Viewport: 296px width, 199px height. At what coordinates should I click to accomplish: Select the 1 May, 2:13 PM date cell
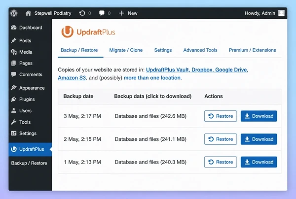82,162
